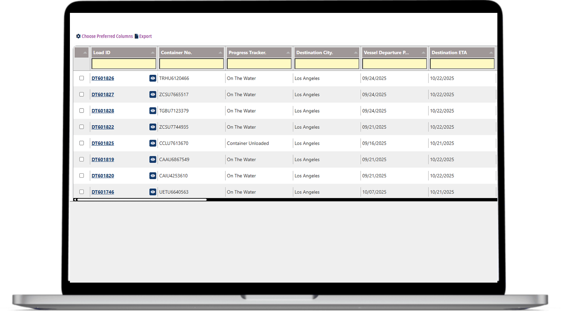The width and height of the screenshot is (568, 315).
Task: Sort by Load ID column arrow
Action: pyautogui.click(x=153, y=53)
